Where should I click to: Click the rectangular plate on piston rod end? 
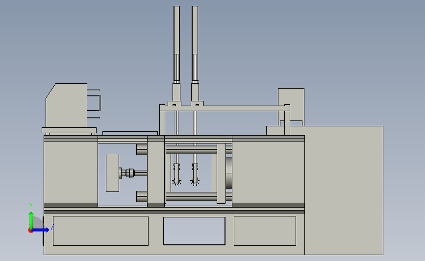click(x=112, y=173)
